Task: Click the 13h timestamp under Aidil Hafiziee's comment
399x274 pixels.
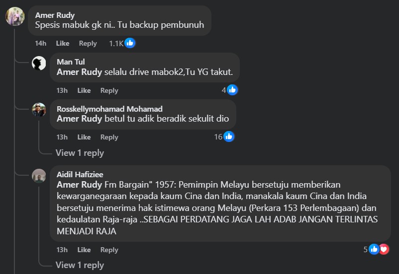Action: (62, 250)
